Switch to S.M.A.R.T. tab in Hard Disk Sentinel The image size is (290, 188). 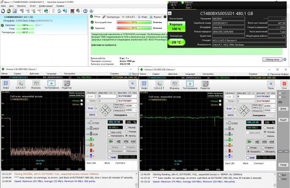[129, 17]
